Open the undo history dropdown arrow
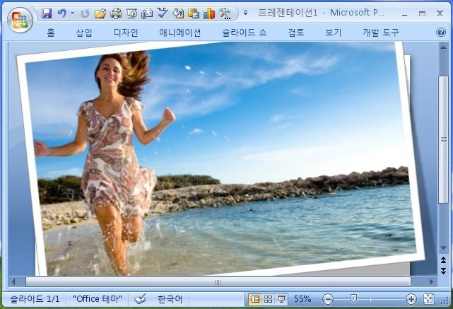This screenshot has width=453, height=309. tap(73, 13)
